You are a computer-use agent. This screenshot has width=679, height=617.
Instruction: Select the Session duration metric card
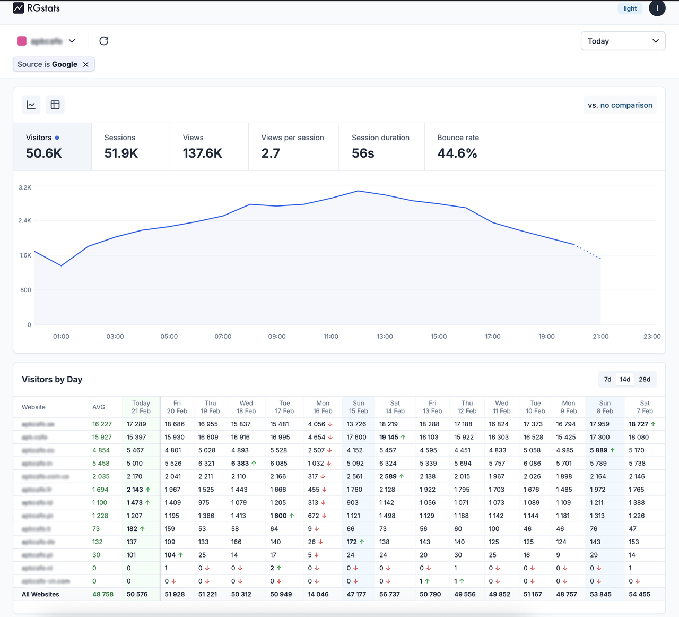tap(381, 147)
